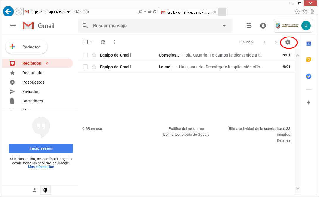Image resolution: width=319 pixels, height=197 pixels.
Task: Click the Gmail logo
Action: pyautogui.click(x=39, y=26)
